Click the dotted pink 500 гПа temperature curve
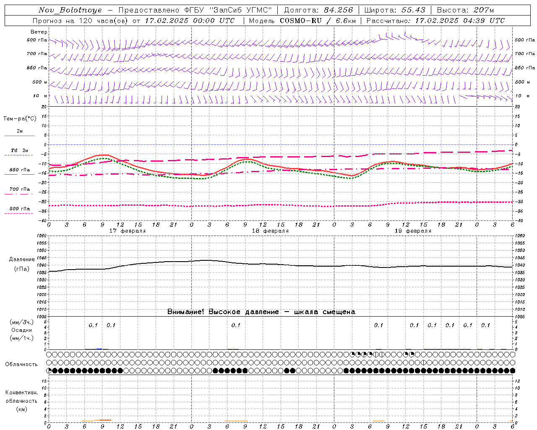The image size is (537, 430). (280, 205)
